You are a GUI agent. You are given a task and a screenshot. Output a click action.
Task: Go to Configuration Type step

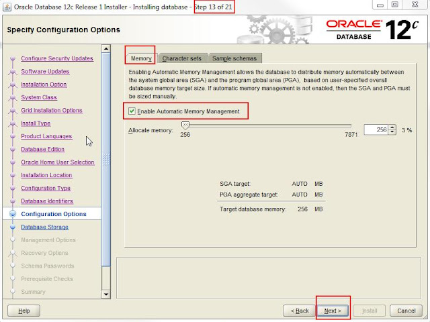[46, 188]
